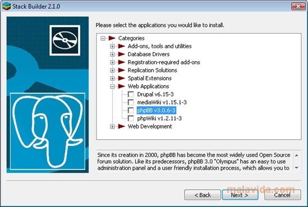
Task: Click the red arrow icon beside Web Development
Action: pyautogui.click(x=121, y=126)
